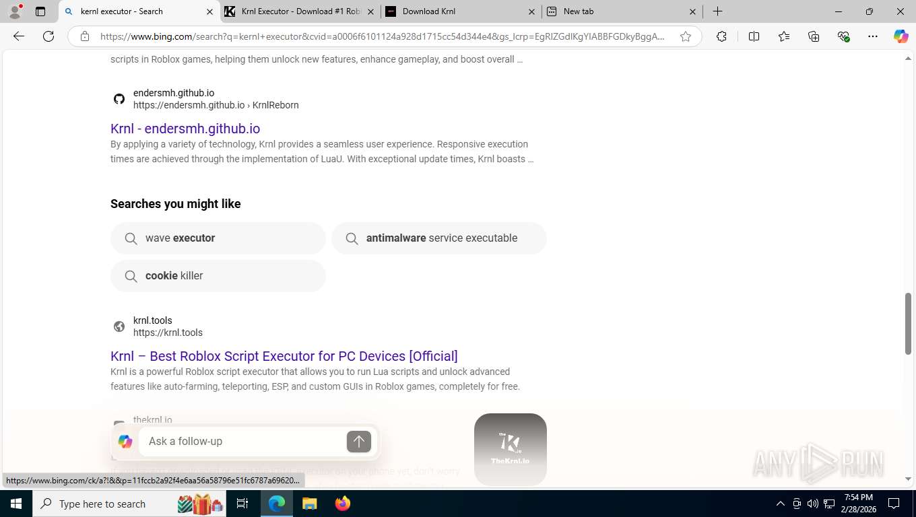Close the New tab tab
This screenshot has height=517, width=916.
tap(692, 11)
